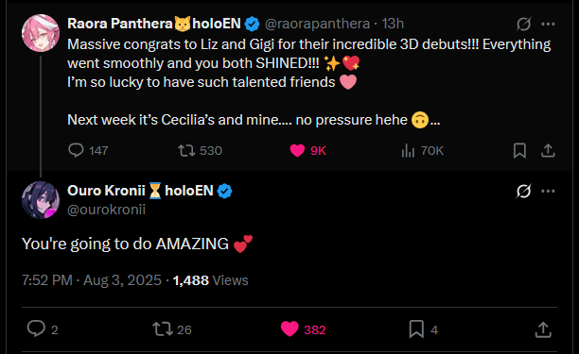Retweet Raora Panthera's post
The image size is (579, 354).
pyautogui.click(x=186, y=150)
